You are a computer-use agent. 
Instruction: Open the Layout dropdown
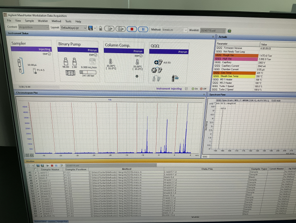pos(74,28)
